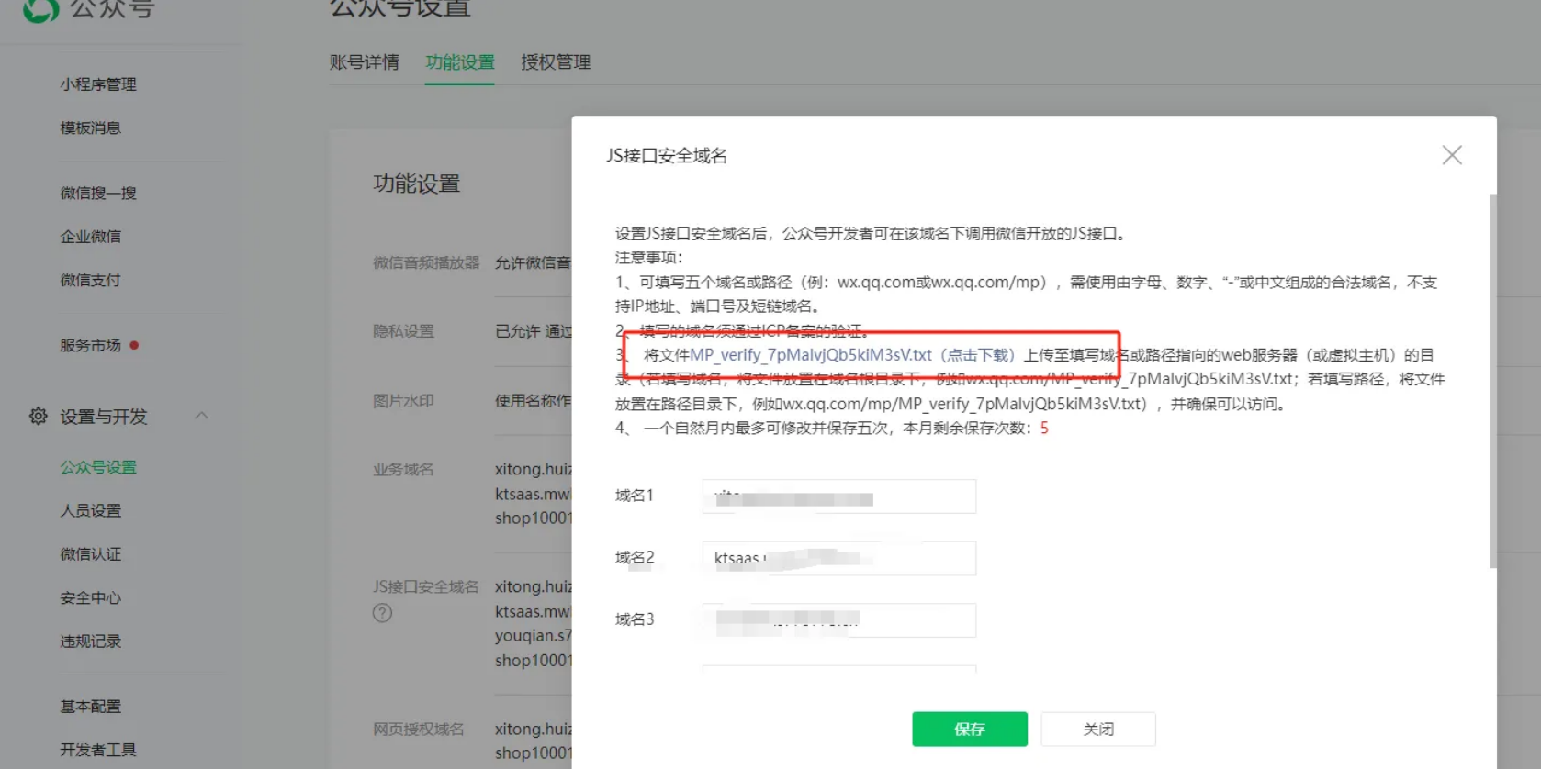Click the 功能设置 heading text
The width and height of the screenshot is (1541, 769).
coord(417,184)
